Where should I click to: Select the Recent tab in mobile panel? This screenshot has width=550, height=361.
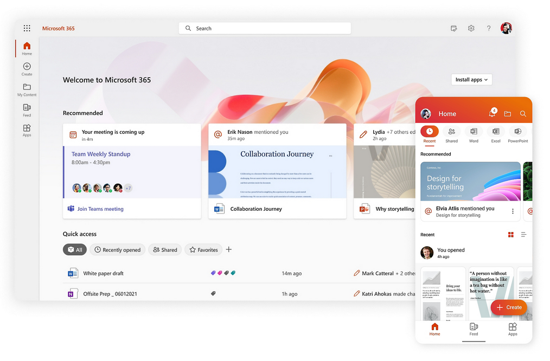click(x=430, y=134)
